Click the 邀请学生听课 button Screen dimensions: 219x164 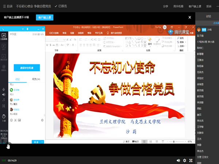pos(27,67)
